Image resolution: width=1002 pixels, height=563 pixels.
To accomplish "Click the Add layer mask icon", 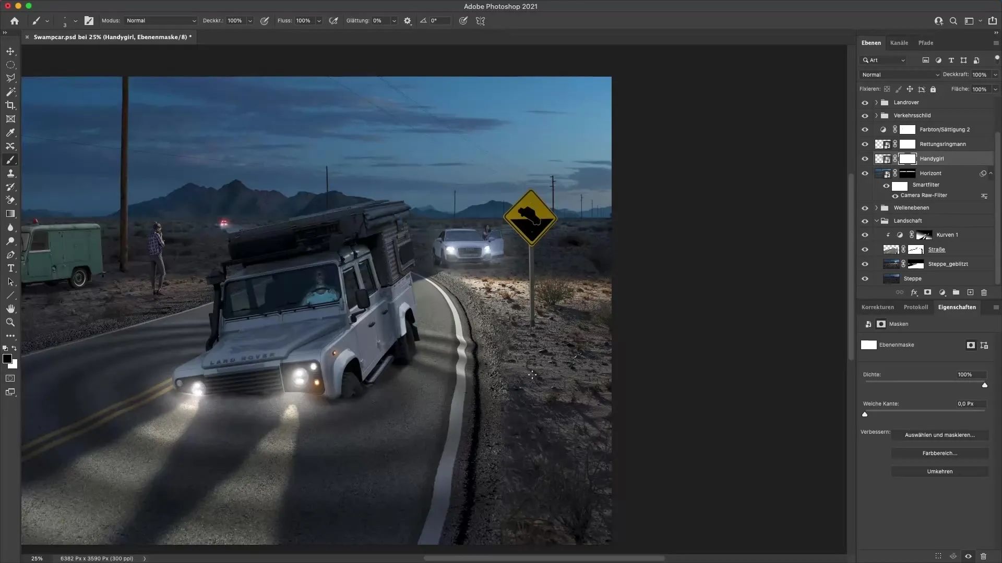I will pyautogui.click(x=927, y=292).
